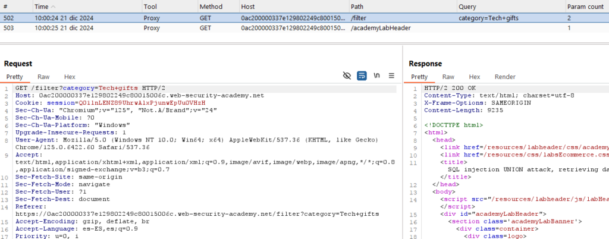This screenshot has width=609, height=239.
Task: Click the Sec-Ch-Ua-Platform "Windows" header line
Action: click(72, 125)
